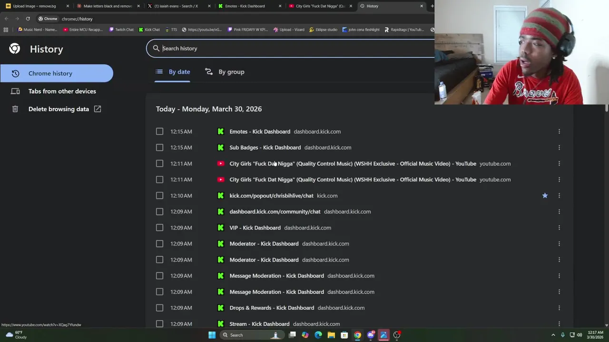Open the Rapidtags bookmark
The height and width of the screenshot is (342, 609).
[404, 29]
